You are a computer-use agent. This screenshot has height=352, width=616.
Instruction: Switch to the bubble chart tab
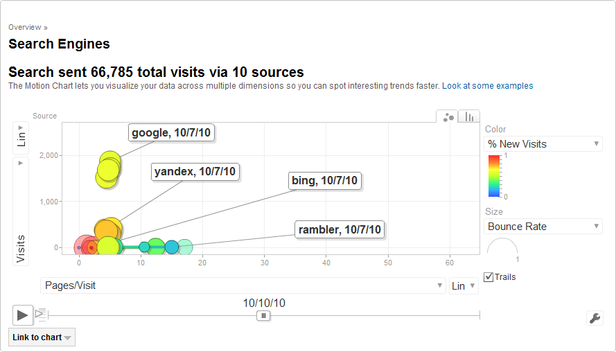[448, 116]
